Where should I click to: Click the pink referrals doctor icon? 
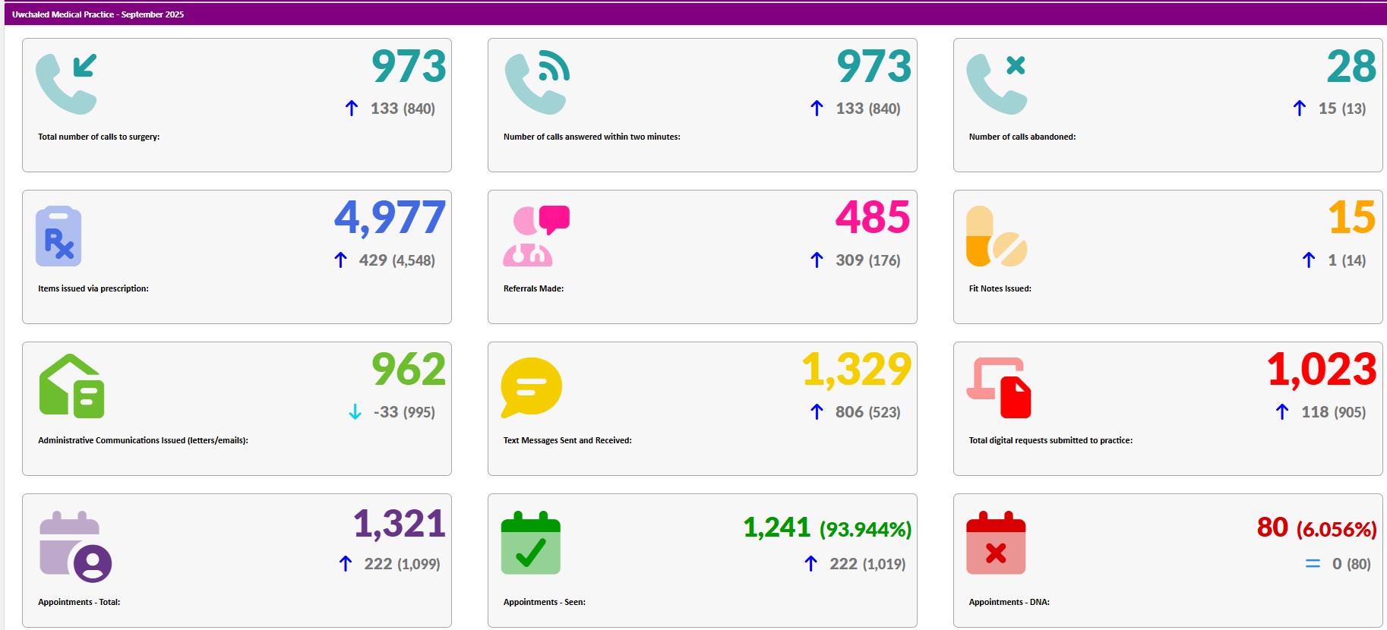pos(536,236)
